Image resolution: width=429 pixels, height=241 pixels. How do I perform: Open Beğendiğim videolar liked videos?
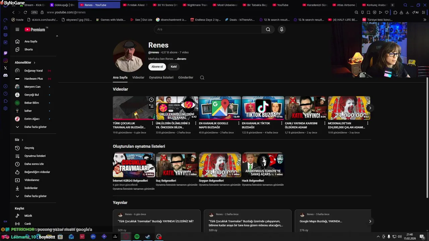pyautogui.click(x=33, y=172)
